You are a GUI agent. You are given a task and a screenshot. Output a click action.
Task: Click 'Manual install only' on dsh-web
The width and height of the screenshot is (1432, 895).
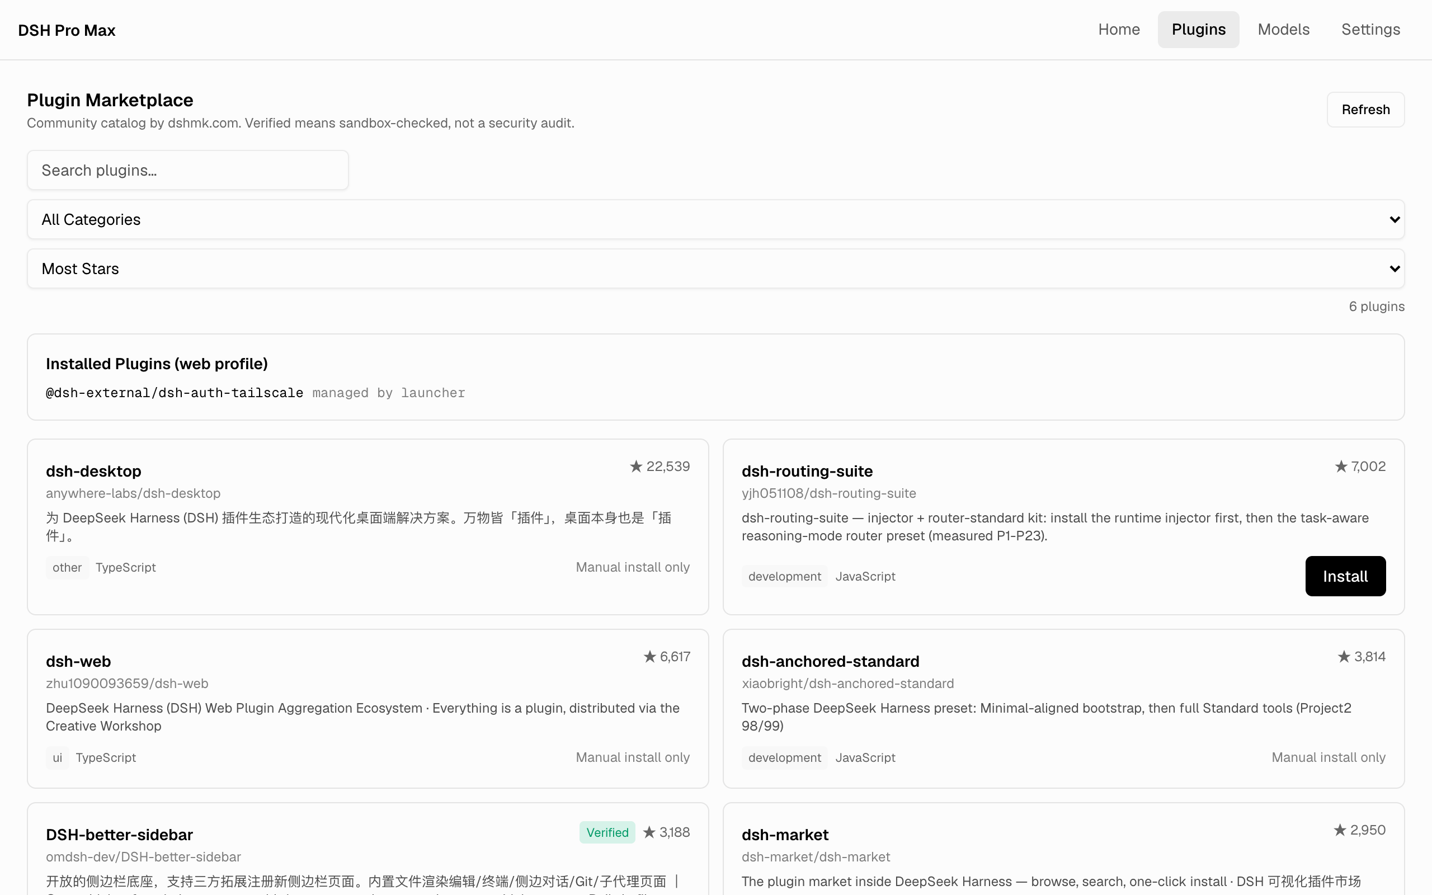tap(633, 757)
